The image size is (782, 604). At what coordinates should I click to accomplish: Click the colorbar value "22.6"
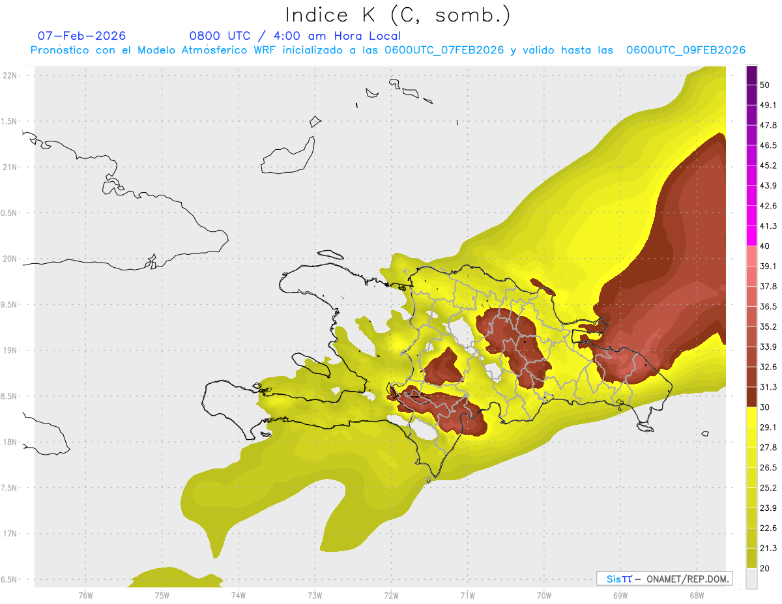[x=768, y=528]
